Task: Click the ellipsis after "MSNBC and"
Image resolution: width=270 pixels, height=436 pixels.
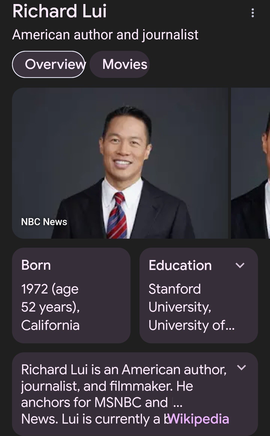Action: click(x=178, y=403)
